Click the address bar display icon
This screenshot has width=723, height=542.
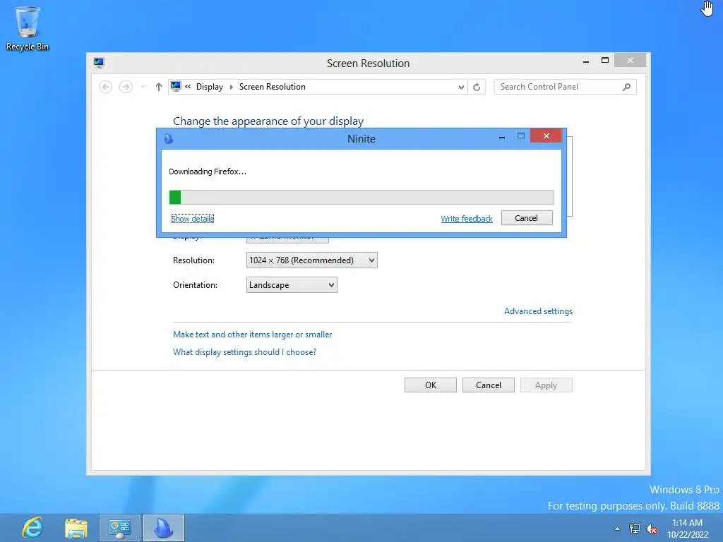pos(176,86)
